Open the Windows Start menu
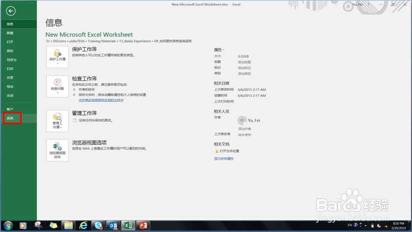Image resolution: width=412 pixels, height=232 pixels. coord(8,226)
